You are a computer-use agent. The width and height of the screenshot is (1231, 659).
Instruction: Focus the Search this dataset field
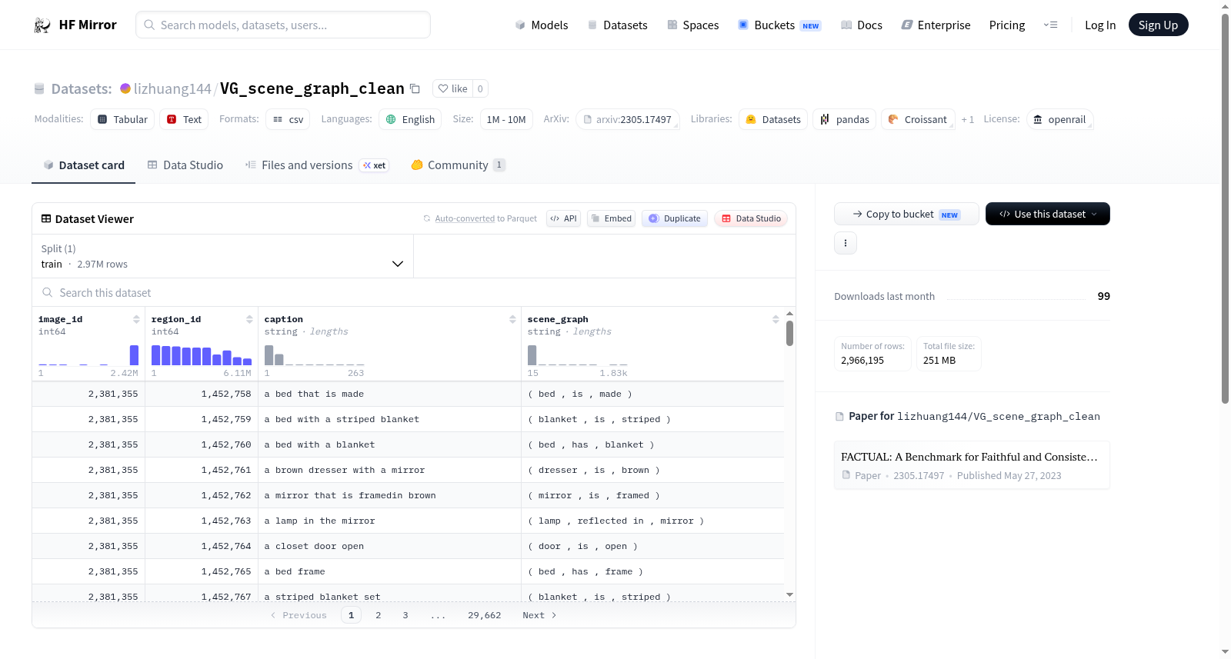pyautogui.click(x=414, y=293)
